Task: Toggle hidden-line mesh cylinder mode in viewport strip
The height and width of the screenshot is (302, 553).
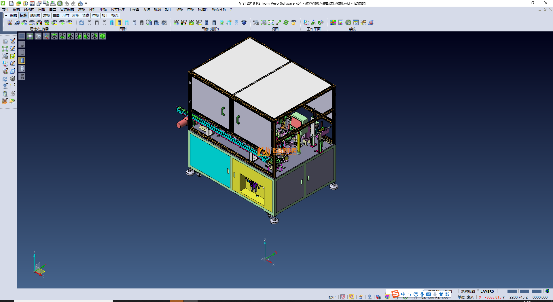Action: (x=22, y=76)
